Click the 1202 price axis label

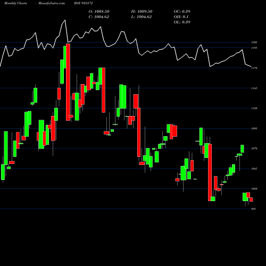254,43
